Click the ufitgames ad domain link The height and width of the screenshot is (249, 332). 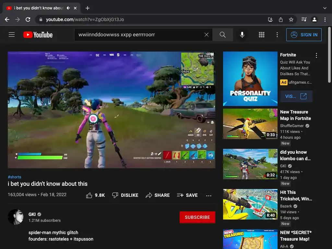pos(300,82)
